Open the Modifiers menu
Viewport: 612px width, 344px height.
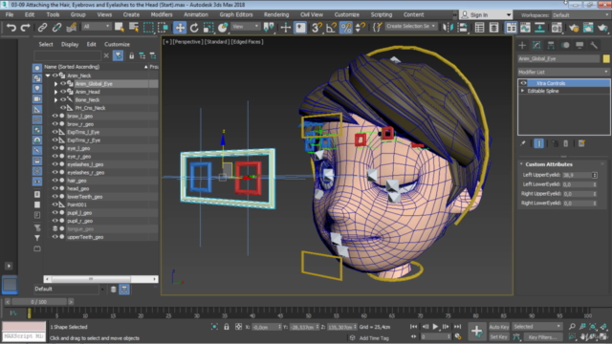(x=162, y=15)
